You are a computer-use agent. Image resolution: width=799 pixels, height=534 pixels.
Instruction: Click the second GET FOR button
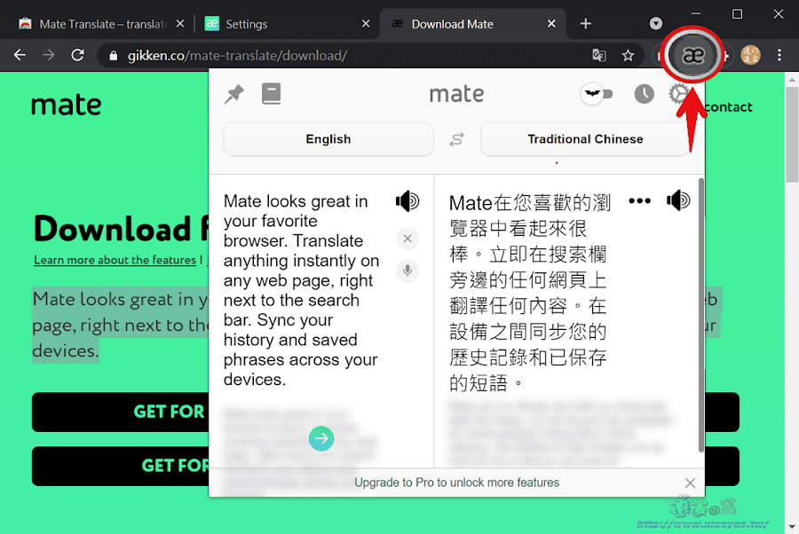point(120,466)
